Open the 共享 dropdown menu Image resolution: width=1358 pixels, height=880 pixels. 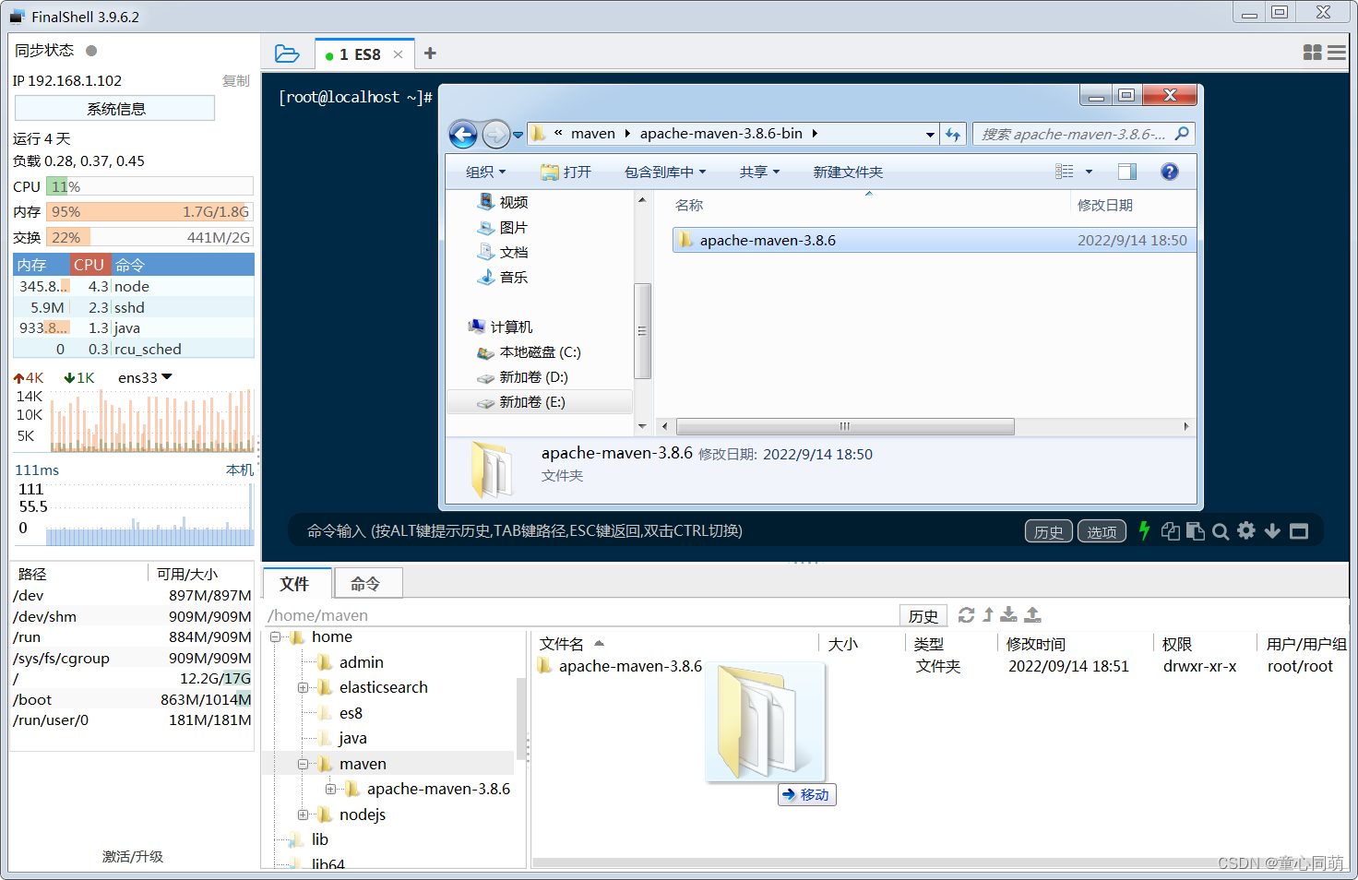pyautogui.click(x=760, y=172)
